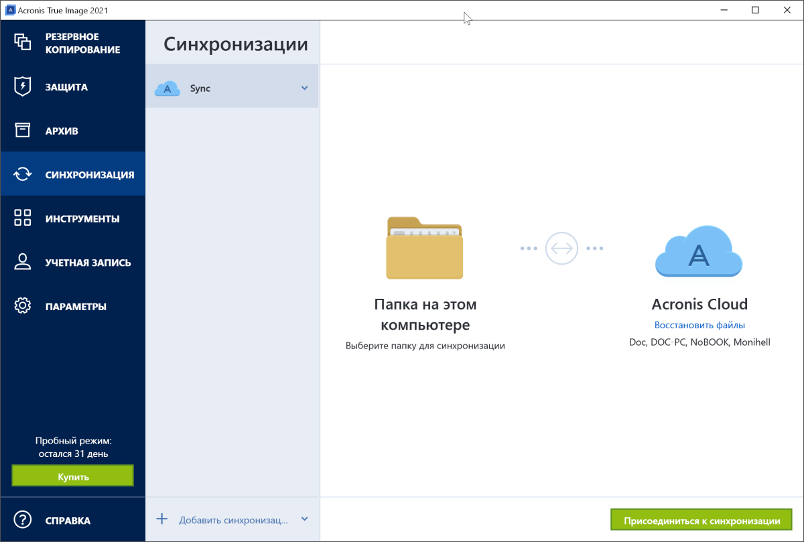Click the Синхронизации panel heading
Screen dimensions: 804x542
236,44
